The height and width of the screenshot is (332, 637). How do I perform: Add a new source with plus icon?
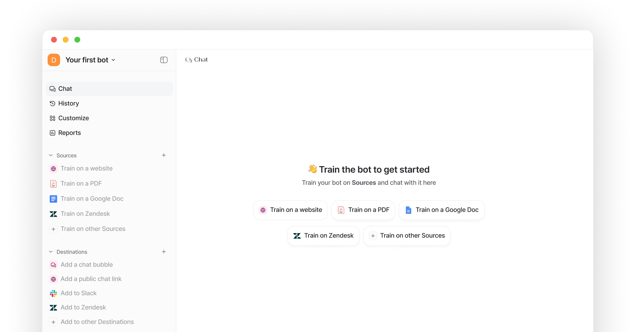(x=164, y=155)
